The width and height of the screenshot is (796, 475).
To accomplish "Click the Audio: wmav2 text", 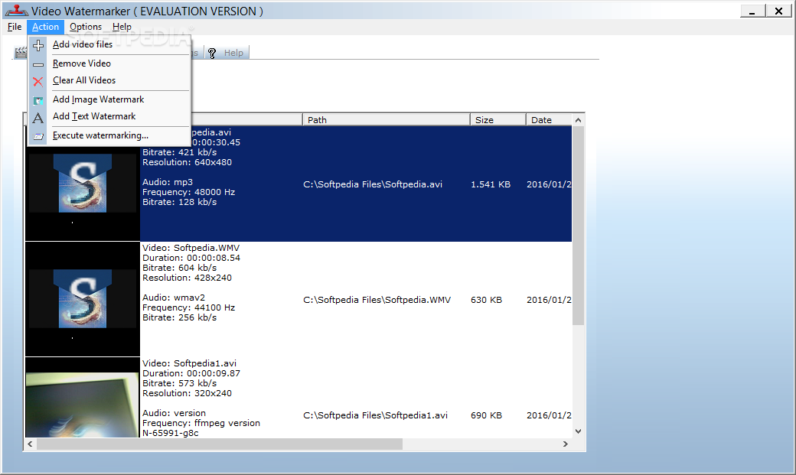I will 173,298.
